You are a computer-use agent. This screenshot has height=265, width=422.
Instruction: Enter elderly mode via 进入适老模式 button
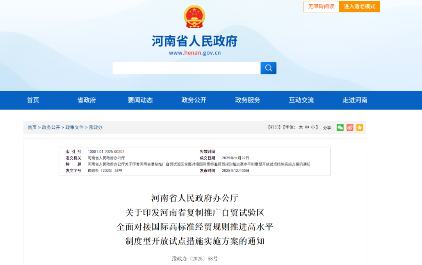pos(359,7)
